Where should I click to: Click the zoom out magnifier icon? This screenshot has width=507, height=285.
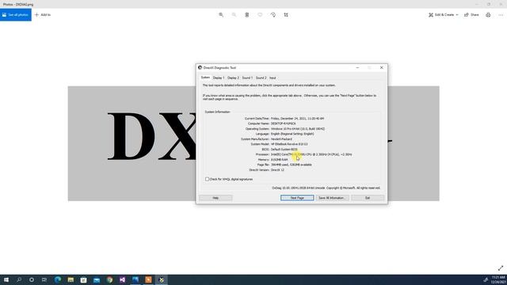(x=234, y=15)
